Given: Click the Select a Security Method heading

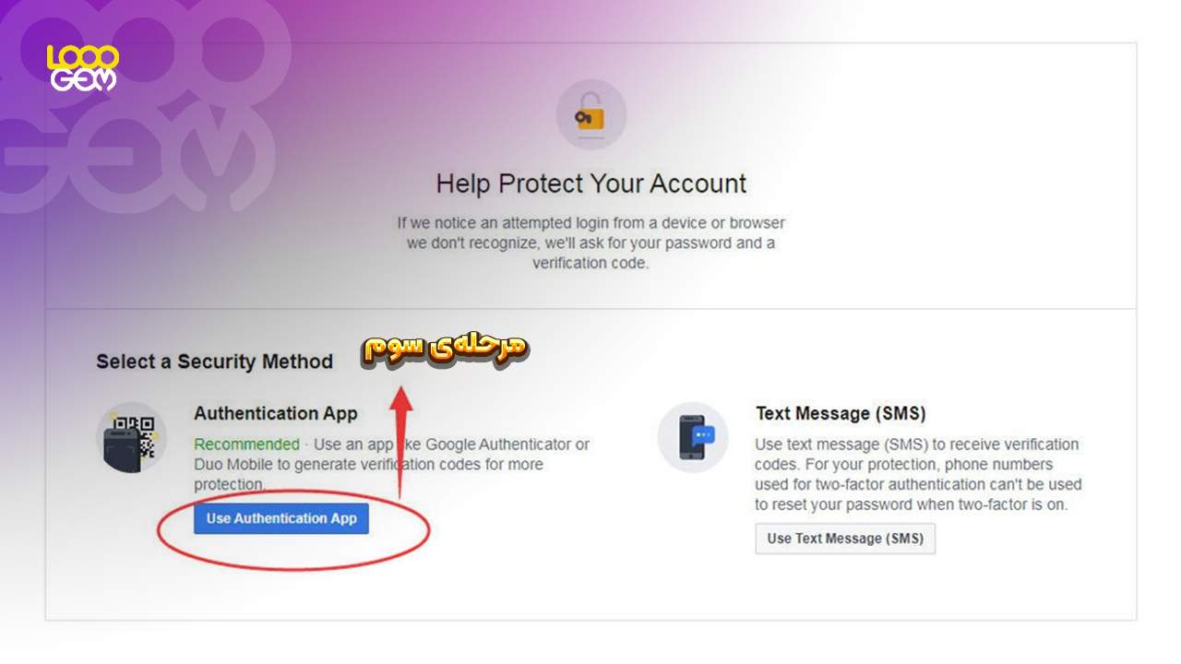Looking at the screenshot, I should click(x=214, y=362).
